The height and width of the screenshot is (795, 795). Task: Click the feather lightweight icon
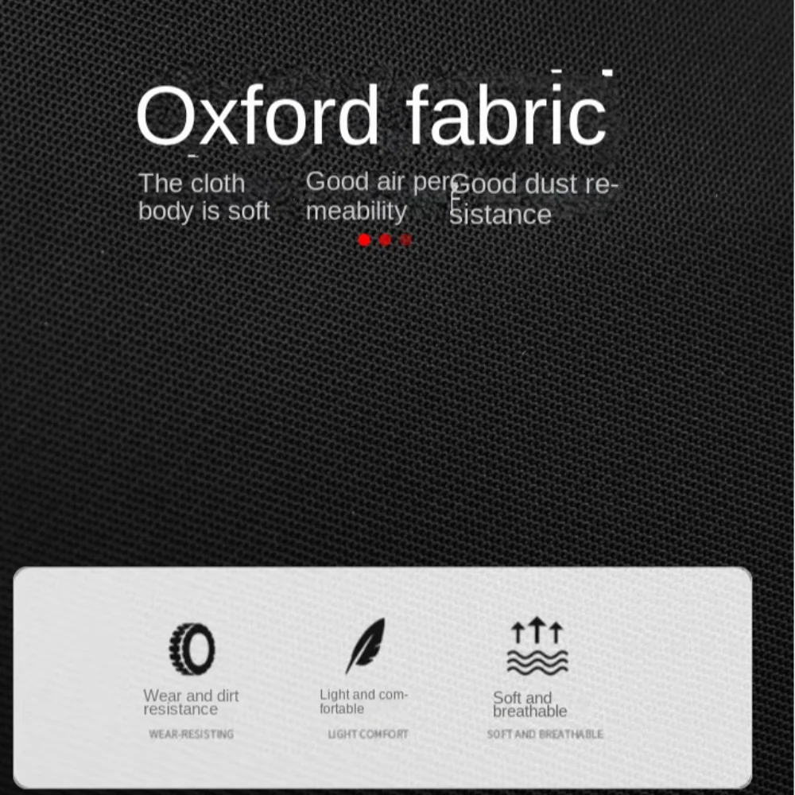366,646
